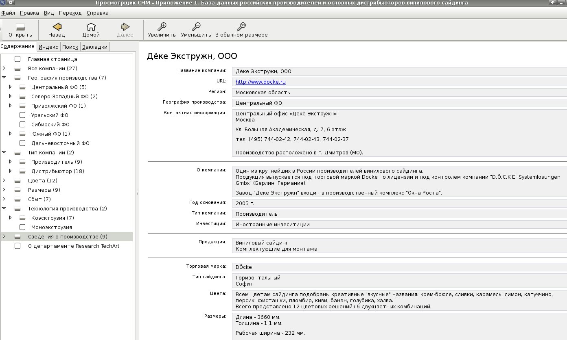Viewport: 567px width, 340px height.
Task: Switch to the Поиск tab
Action: 70,47
